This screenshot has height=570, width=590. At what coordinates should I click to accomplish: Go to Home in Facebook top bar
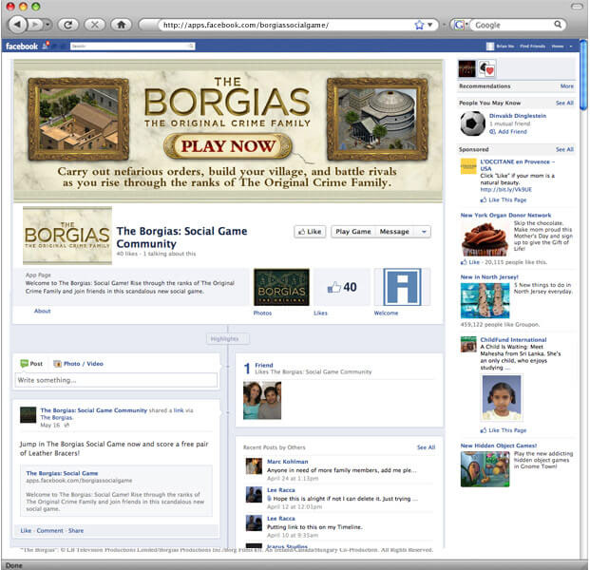coord(558,47)
